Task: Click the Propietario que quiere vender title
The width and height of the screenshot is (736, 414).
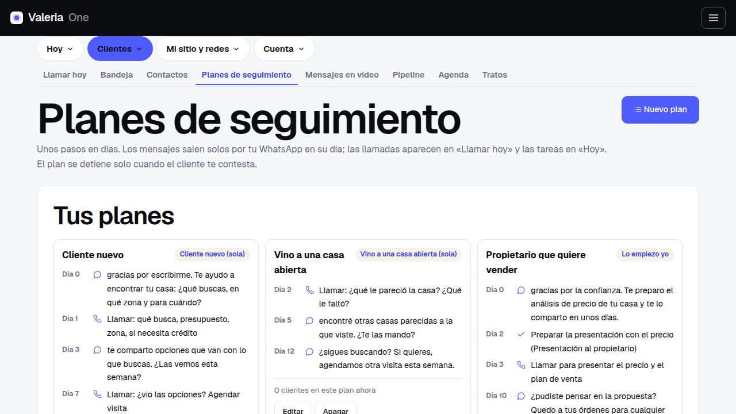Action: pos(536,262)
